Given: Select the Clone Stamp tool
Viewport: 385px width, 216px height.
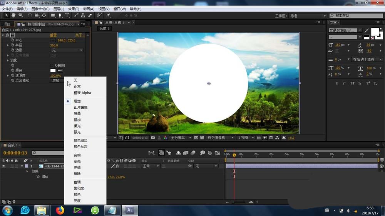Looking at the screenshot, I should [x=83, y=15].
